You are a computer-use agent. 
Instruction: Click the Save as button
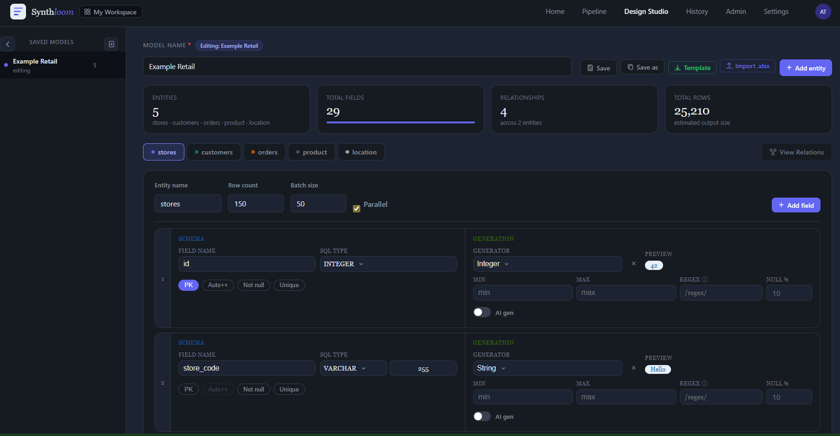tap(643, 67)
